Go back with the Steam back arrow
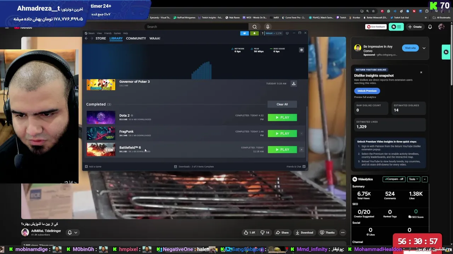The height and width of the screenshot is (254, 453). pos(86,38)
